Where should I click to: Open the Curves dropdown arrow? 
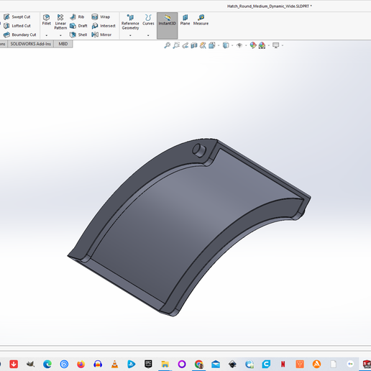[x=148, y=35]
